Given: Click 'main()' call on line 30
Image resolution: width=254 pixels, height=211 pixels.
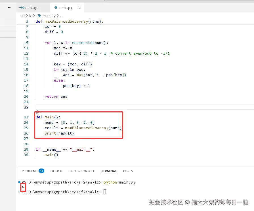Looking at the screenshot, I should 51,155.
